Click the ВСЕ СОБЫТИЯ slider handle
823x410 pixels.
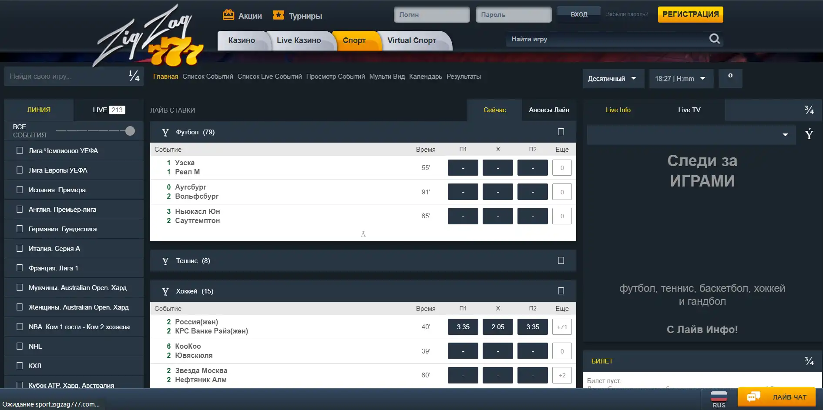coord(130,131)
